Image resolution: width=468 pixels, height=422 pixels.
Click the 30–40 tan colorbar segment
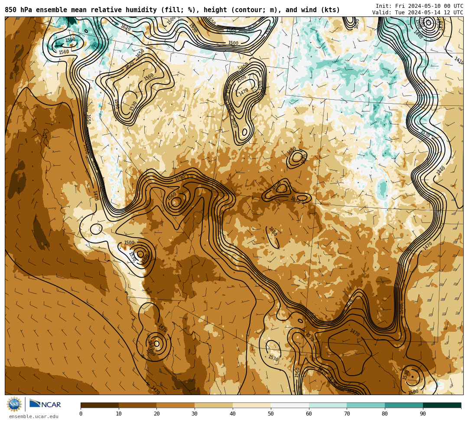(x=214, y=405)
